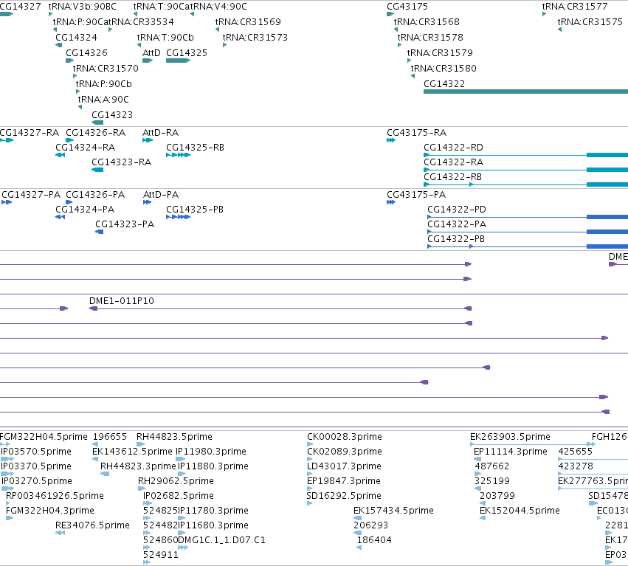Open transcript CG14324-RA
Image resolution: width=628 pixels, height=566 pixels.
point(60,155)
